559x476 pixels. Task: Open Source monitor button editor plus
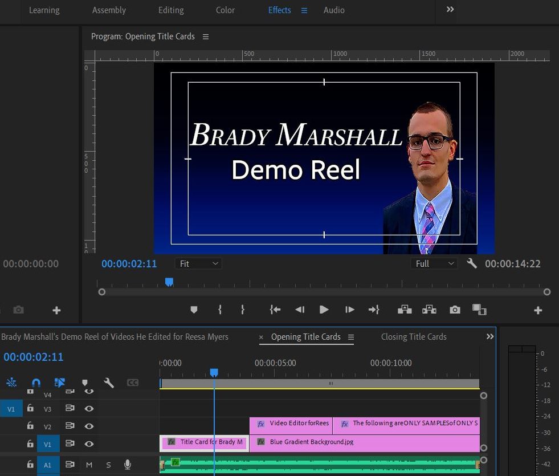56,310
